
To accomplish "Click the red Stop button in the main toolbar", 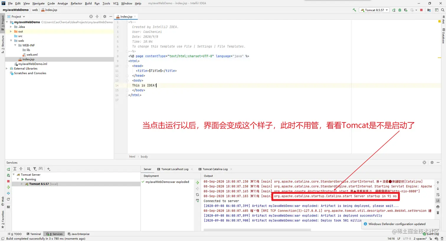I will click(x=421, y=10).
